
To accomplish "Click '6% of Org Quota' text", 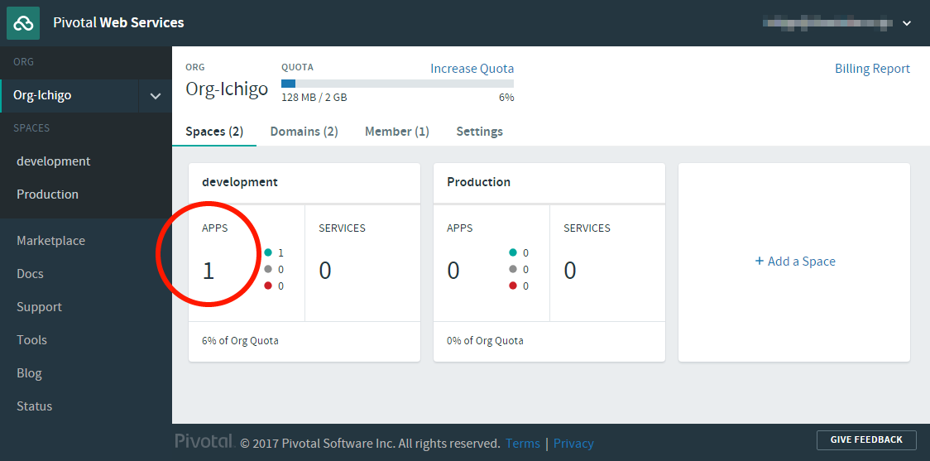I will [240, 340].
